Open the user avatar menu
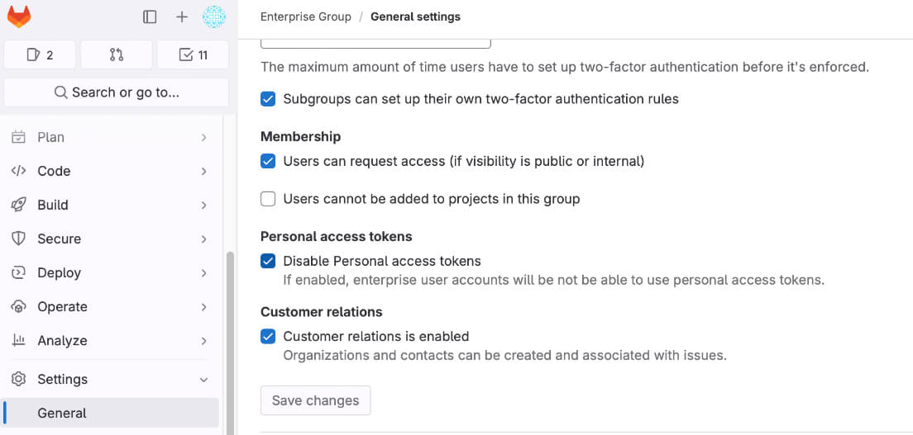This screenshot has height=435, width=913. coord(214,17)
